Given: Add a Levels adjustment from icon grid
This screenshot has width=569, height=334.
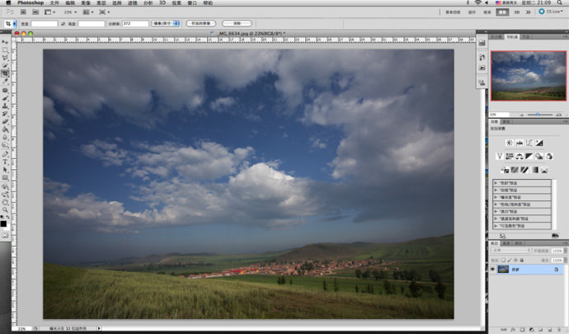Looking at the screenshot, I should 520,143.
